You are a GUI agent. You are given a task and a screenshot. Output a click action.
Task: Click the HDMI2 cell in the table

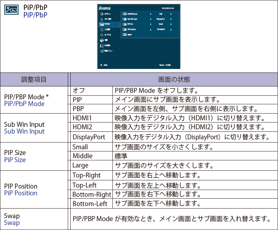pos(91,127)
